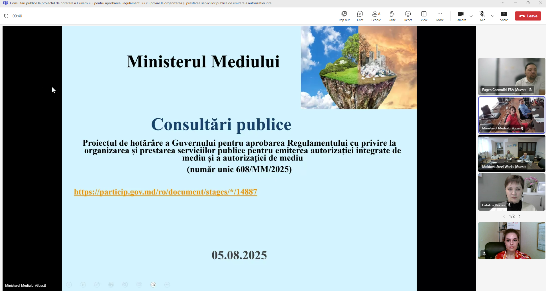546x291 pixels.
Task: Go to next participant page
Action: click(x=519, y=216)
